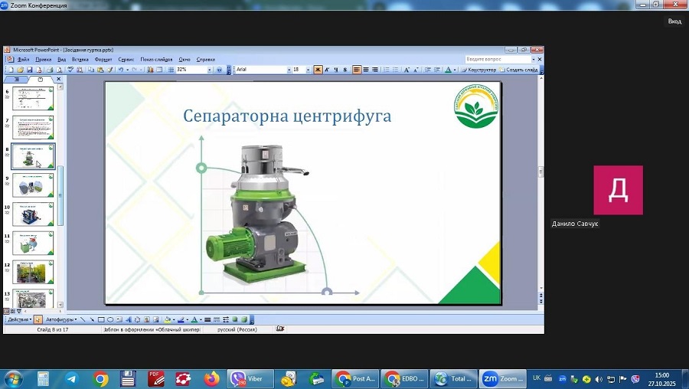689x389 pixels.
Task: Enable center text alignment
Action: (x=366, y=70)
